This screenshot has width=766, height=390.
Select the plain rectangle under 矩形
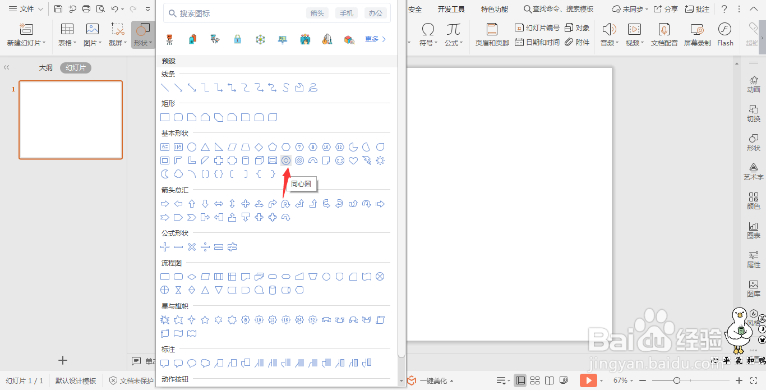coord(165,117)
